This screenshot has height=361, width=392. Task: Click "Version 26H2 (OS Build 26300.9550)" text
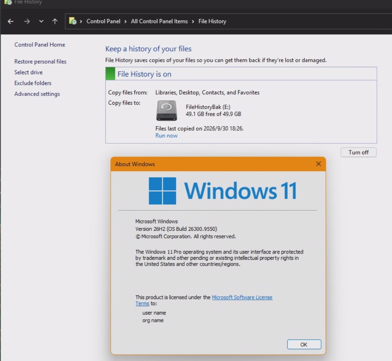pos(176,229)
